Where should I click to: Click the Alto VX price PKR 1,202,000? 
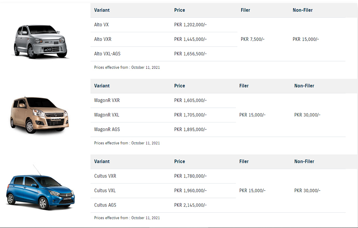[191, 25]
